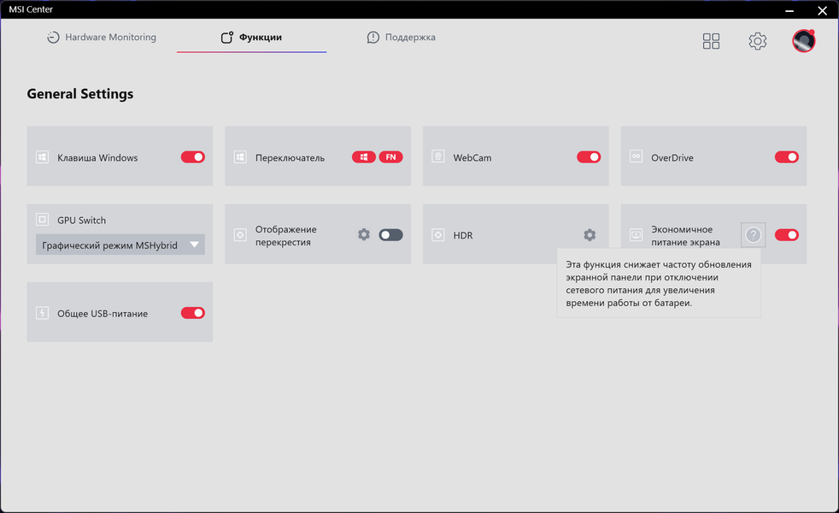Image resolution: width=839 pixels, height=513 pixels.
Task: Enable the Отображение перекрестия switch
Action: tap(391, 234)
